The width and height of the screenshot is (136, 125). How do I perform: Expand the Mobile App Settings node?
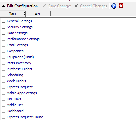coord(3,93)
